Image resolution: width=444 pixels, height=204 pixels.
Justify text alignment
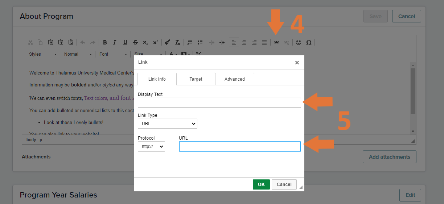click(x=264, y=42)
